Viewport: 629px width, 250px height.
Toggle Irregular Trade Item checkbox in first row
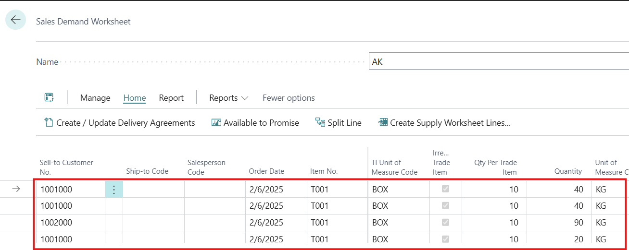pos(445,190)
